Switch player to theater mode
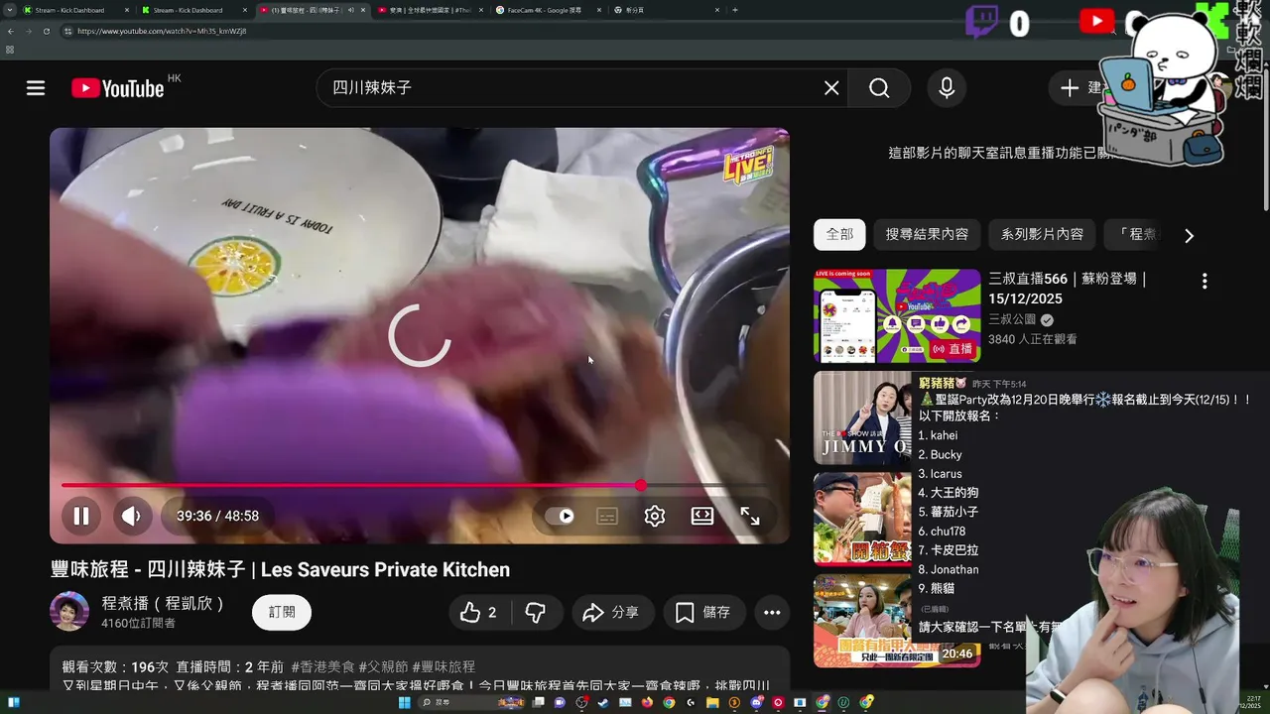The height and width of the screenshot is (714, 1270). pyautogui.click(x=702, y=516)
